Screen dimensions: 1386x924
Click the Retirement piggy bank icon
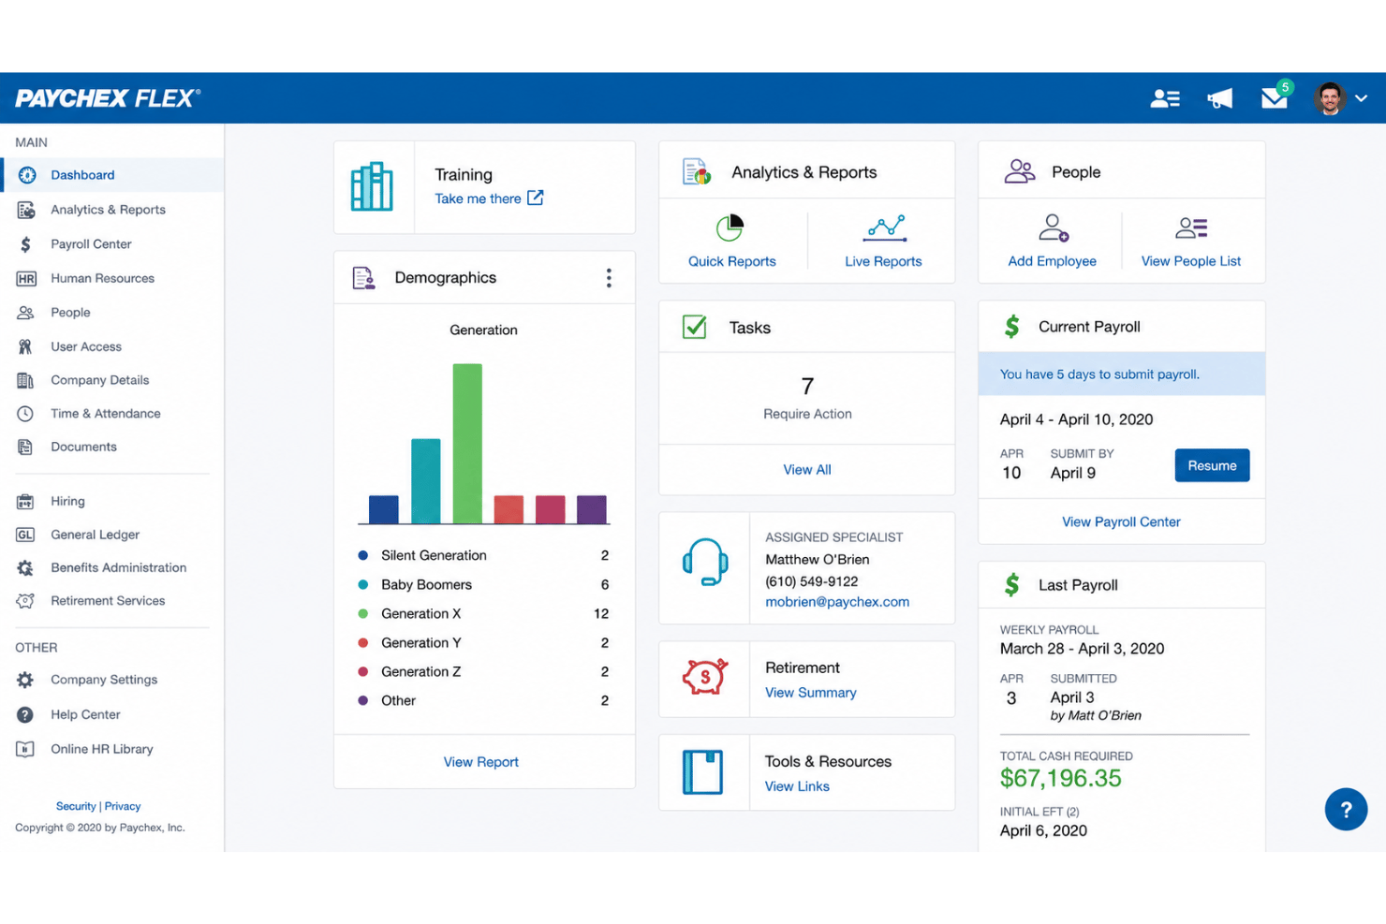pos(704,677)
